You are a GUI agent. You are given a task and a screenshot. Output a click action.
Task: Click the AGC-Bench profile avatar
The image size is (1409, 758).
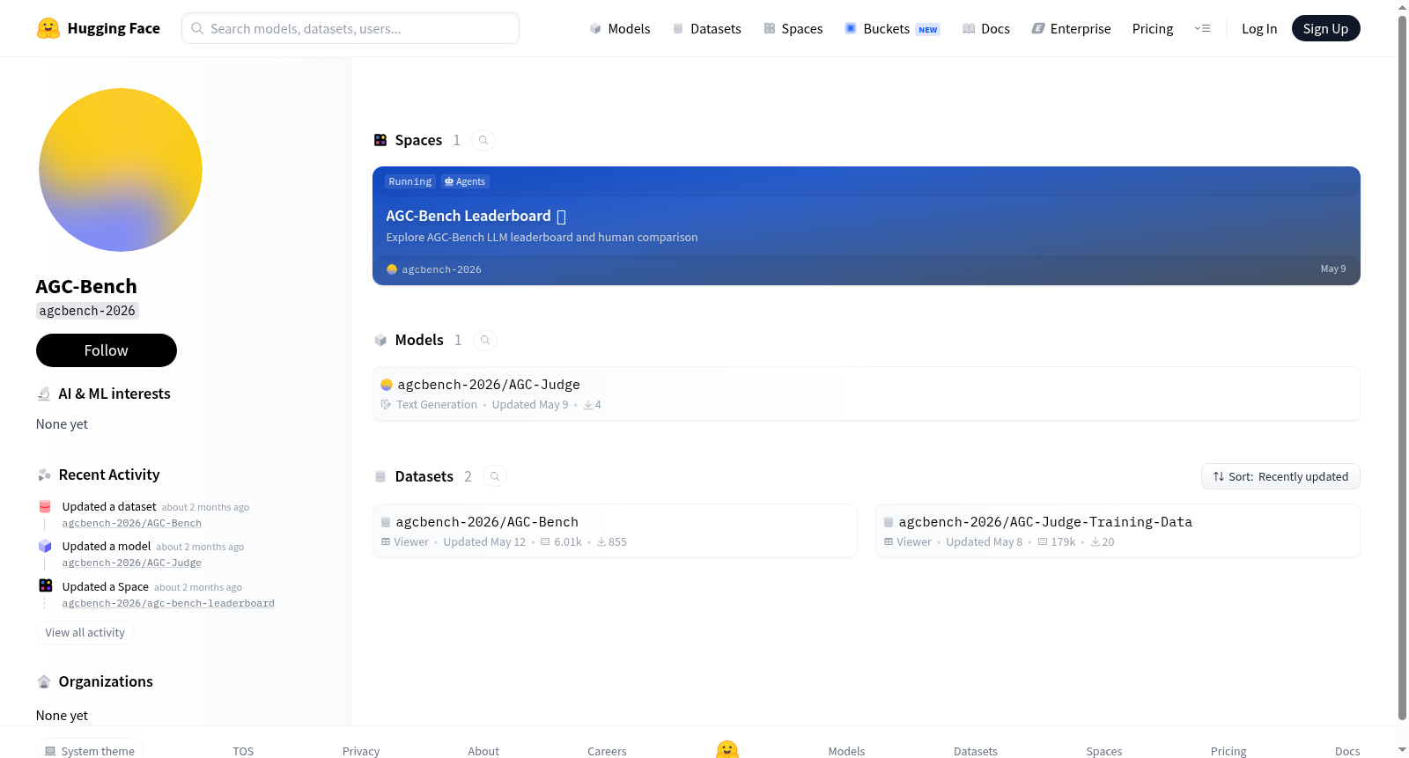(x=121, y=170)
